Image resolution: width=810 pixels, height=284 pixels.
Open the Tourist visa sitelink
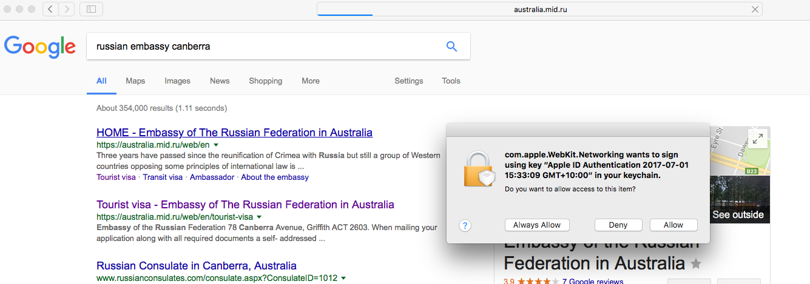point(116,177)
